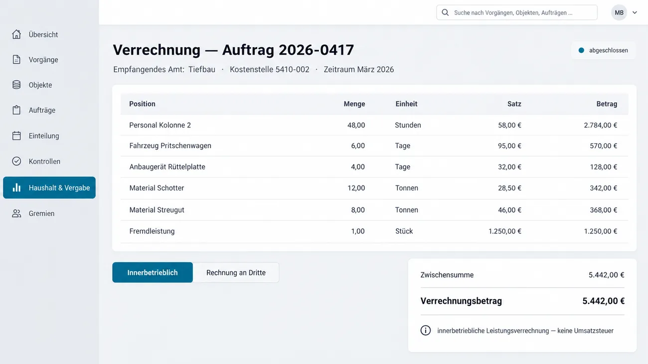The image size is (648, 364).
Task: Click the Kontrollen checkmark icon
Action: (16, 161)
